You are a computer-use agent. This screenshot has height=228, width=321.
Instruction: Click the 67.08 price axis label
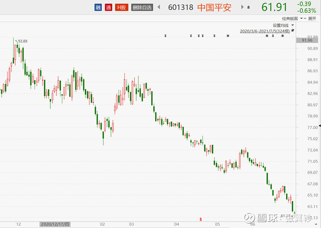312,184
